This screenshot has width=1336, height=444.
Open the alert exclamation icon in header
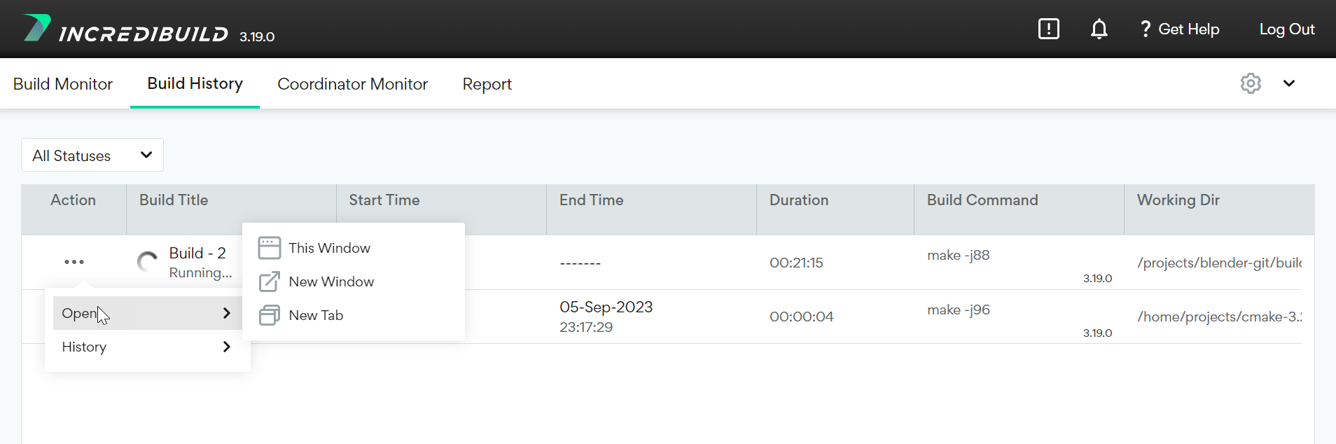pyautogui.click(x=1048, y=29)
